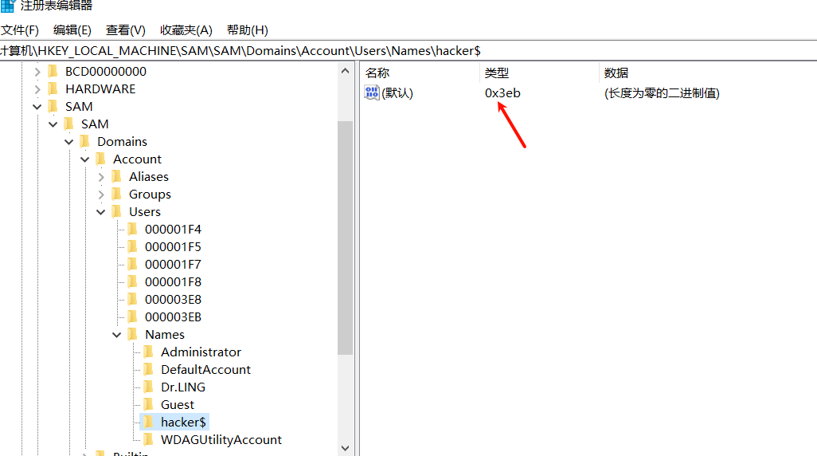Collapse the Domains key
Viewport: 817px width, 456px height.
tap(69, 142)
